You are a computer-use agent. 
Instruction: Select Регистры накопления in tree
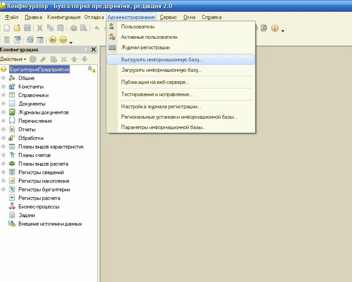(x=44, y=181)
